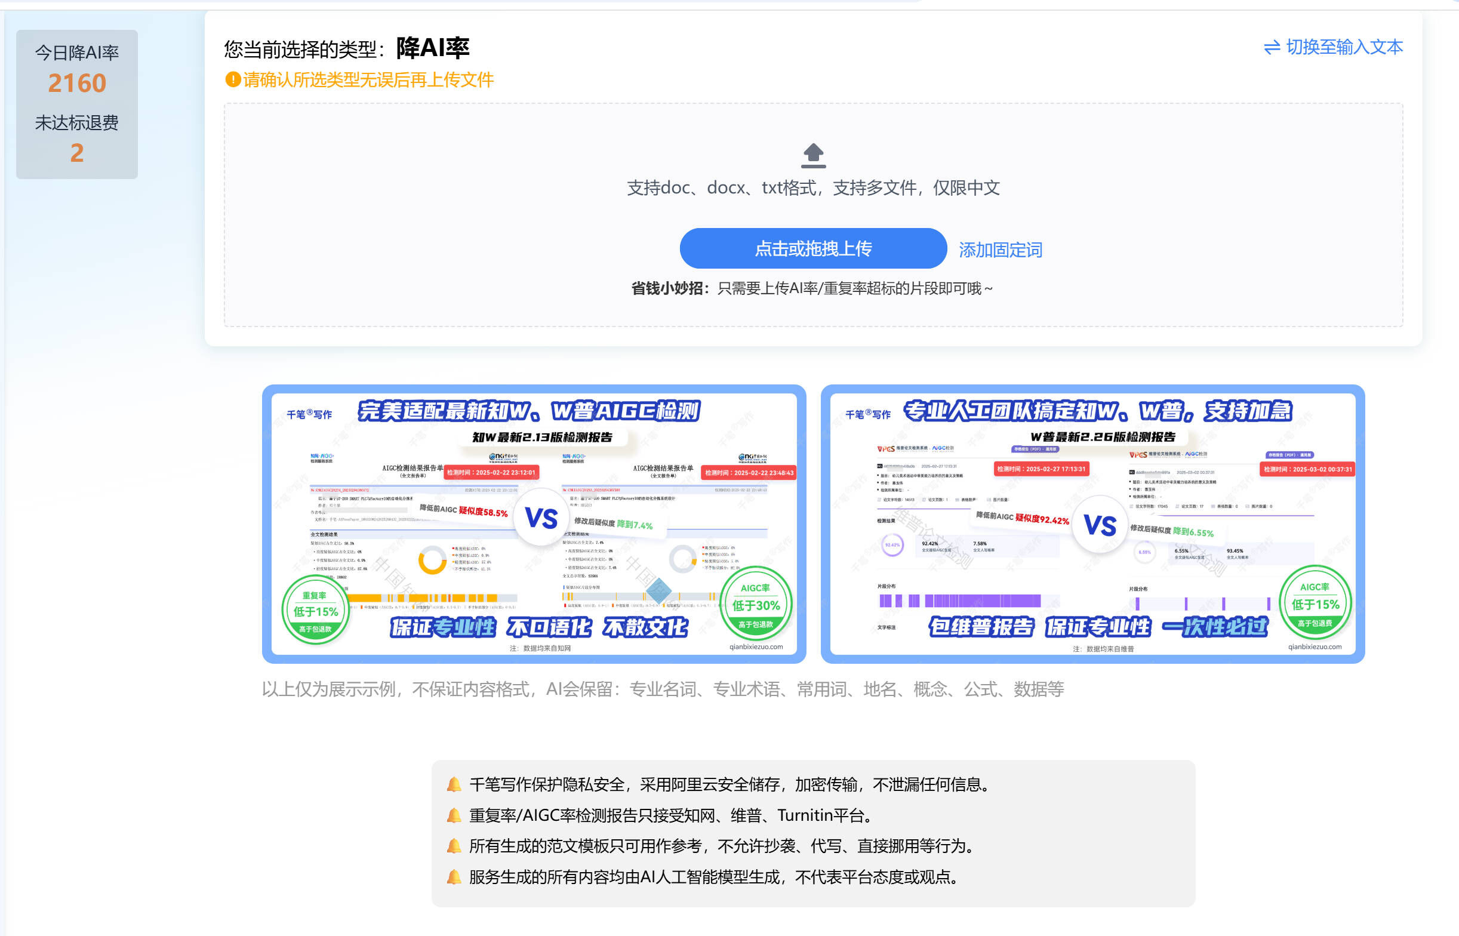Click the 请确认所选类型无误后再上传文件 warning text
1459x936 pixels.
[368, 79]
